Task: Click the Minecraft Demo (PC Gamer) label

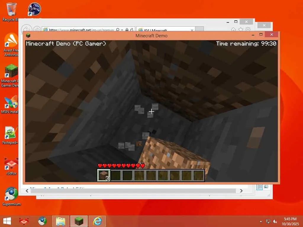Action: pos(66,44)
